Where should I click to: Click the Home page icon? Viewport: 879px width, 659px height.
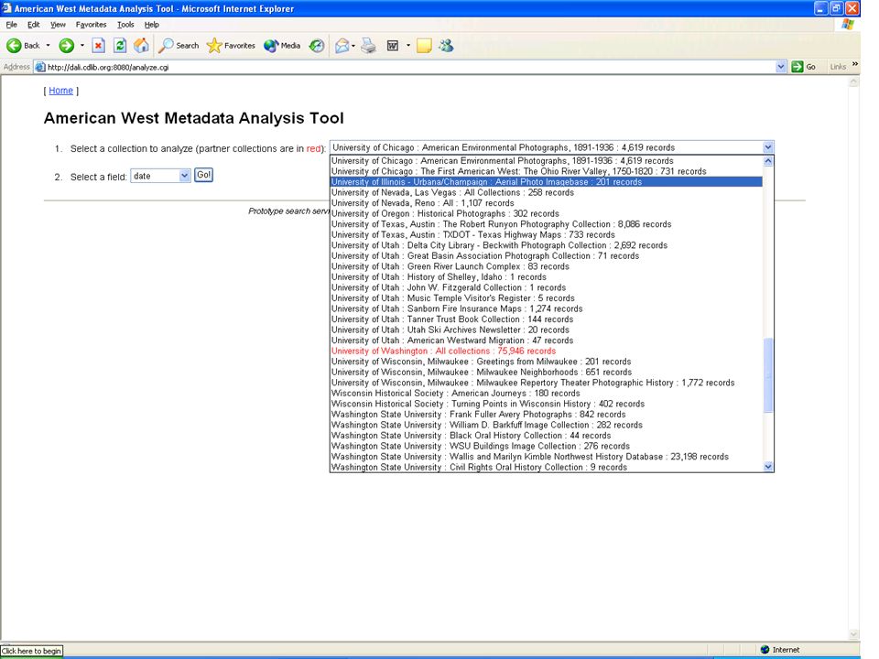141,46
